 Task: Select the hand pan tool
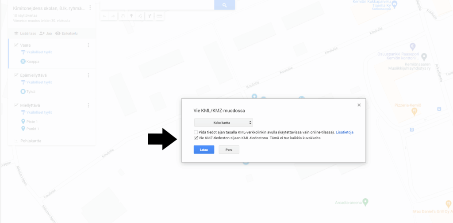coord(123,16)
